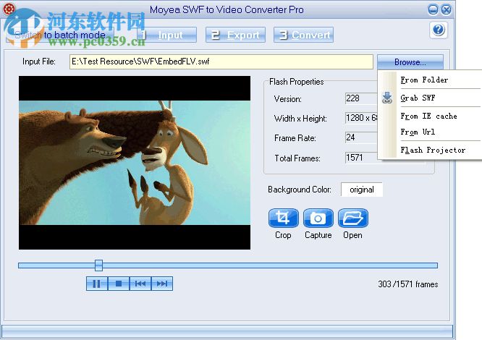Click the Capture camera icon
Image resolution: width=482 pixels, height=340 pixels.
coord(318,218)
